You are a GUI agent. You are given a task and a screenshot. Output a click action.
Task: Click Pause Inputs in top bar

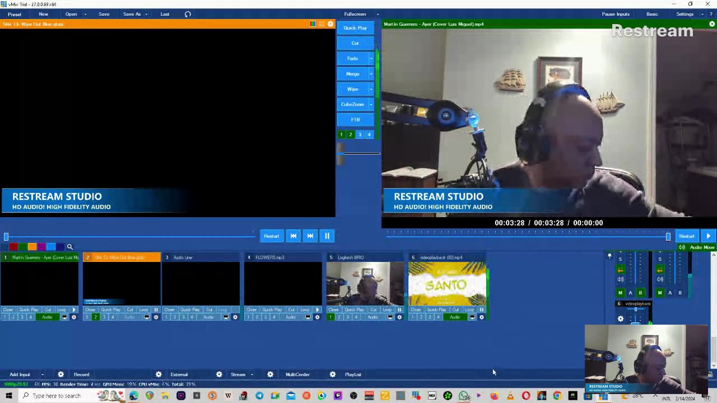pos(616,14)
